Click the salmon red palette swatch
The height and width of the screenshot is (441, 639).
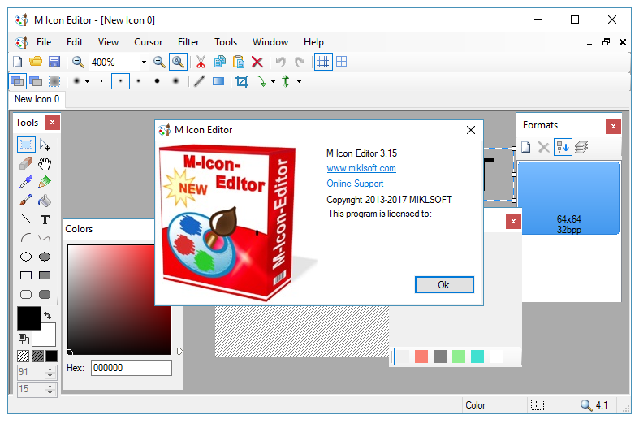[x=421, y=357]
